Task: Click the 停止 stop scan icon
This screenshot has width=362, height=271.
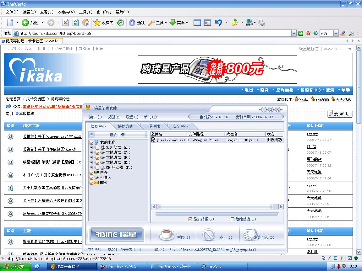Action: [x=209, y=235]
